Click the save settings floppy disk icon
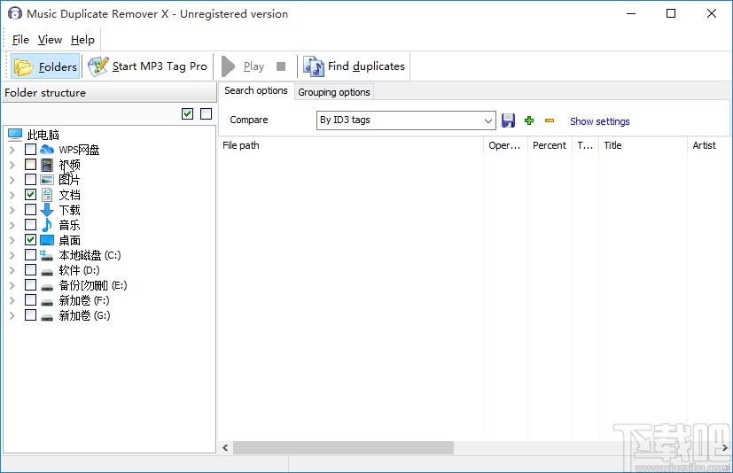 (508, 120)
